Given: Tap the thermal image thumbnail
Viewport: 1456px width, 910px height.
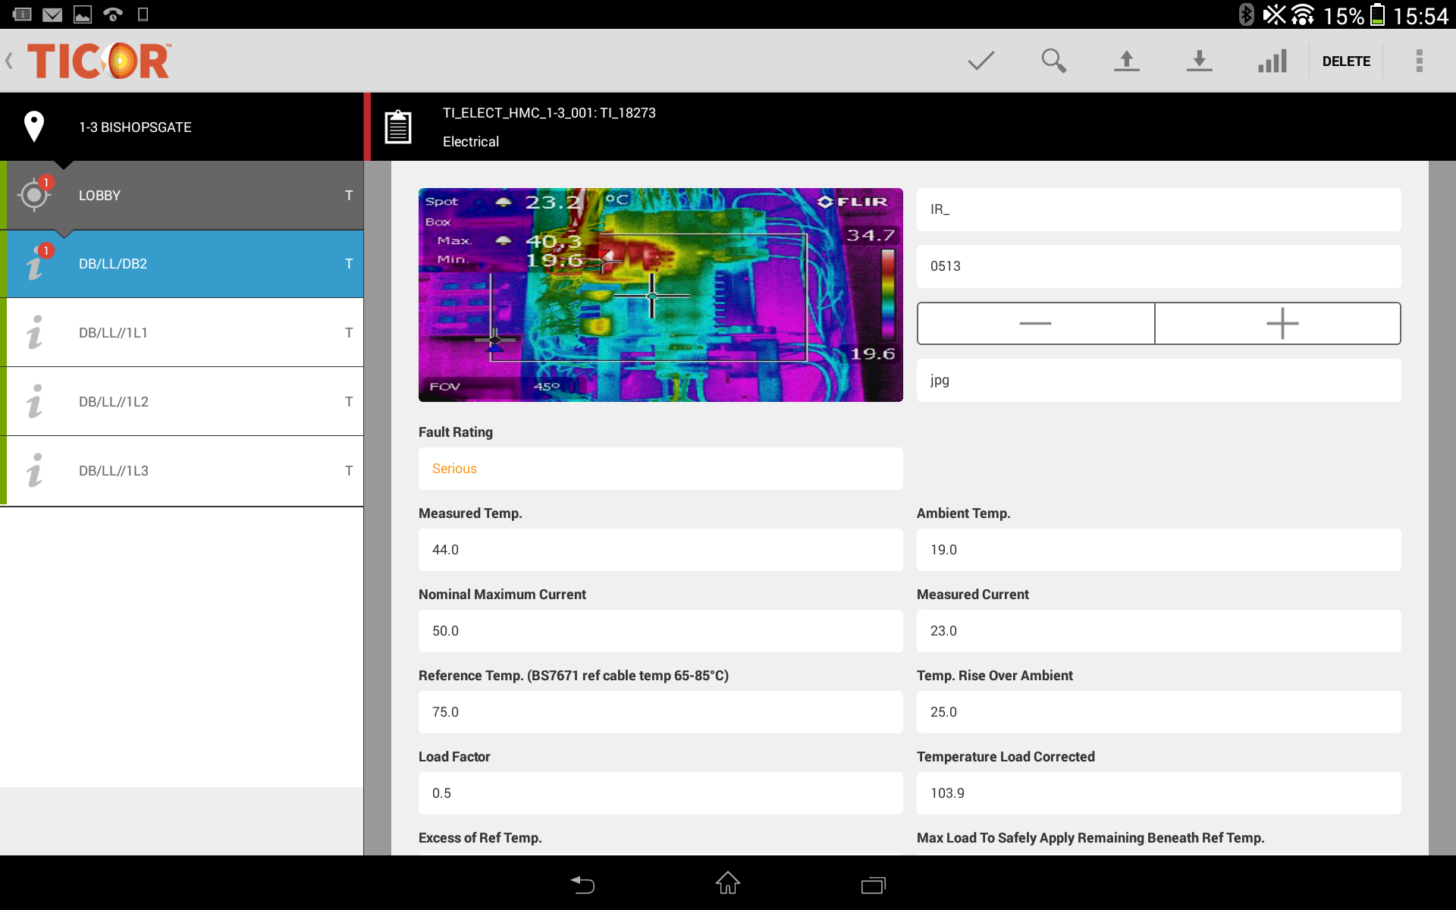Looking at the screenshot, I should tap(661, 293).
